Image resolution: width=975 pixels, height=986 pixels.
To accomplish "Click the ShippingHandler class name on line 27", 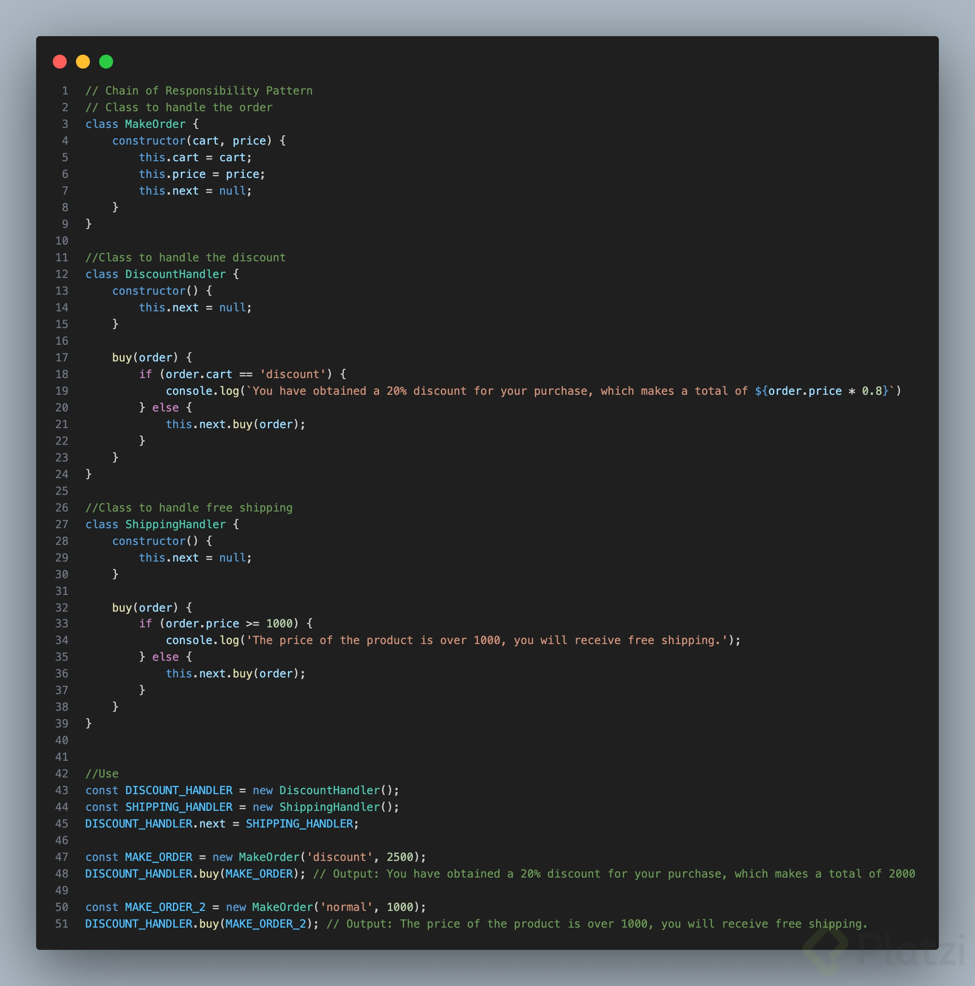I will tap(175, 524).
